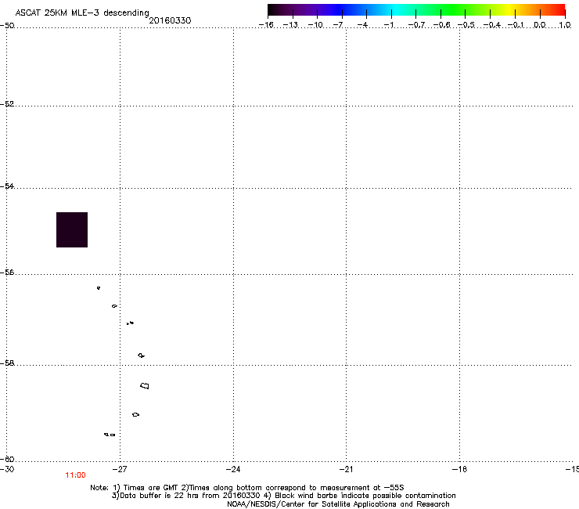Viewport: 579px width, 509px height.
Task: Click the 20160330 date label
Action: point(170,20)
